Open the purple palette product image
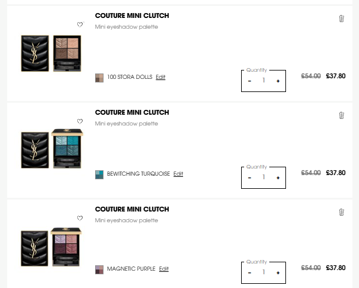This screenshot has height=288, width=359. tap(51, 247)
